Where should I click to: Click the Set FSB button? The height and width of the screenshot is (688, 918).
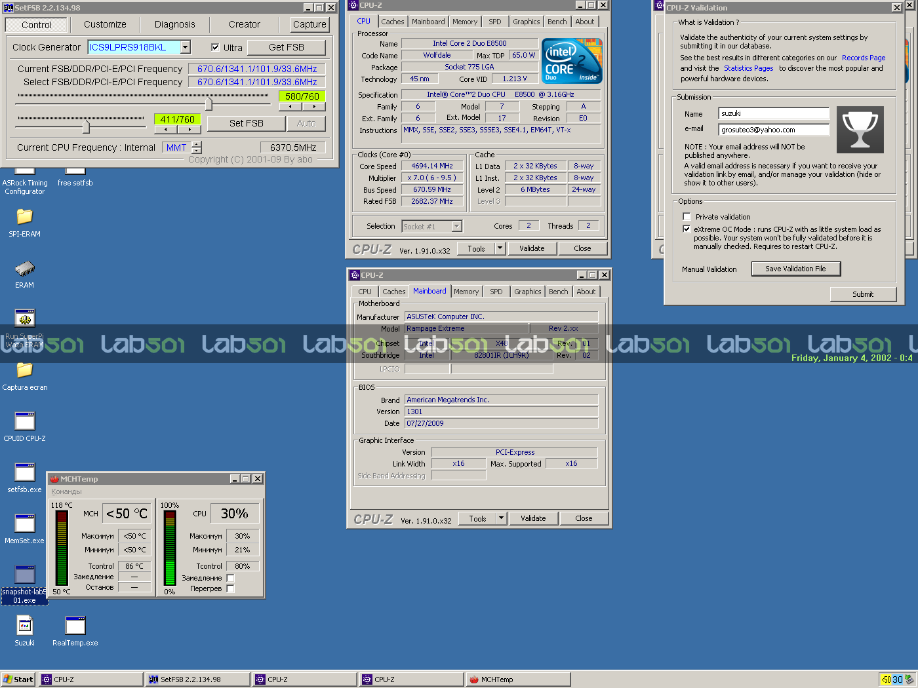[247, 123]
